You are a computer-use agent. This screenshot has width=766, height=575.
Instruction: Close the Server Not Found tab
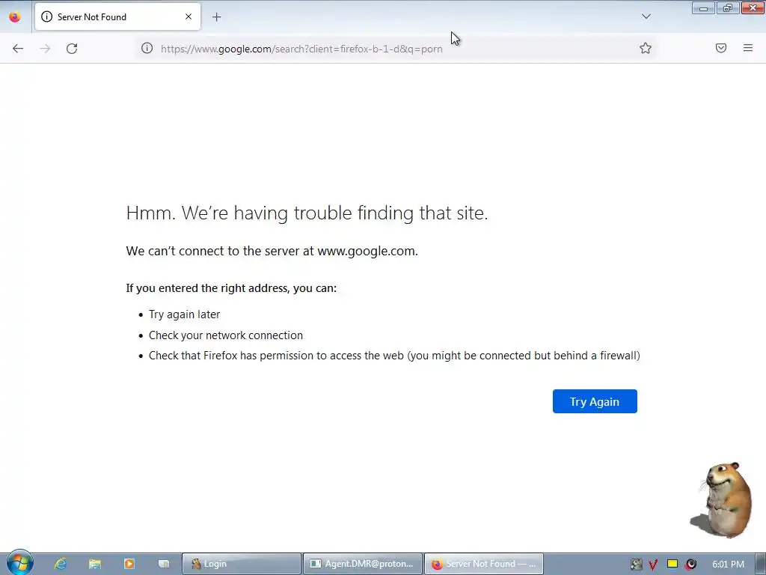point(189,16)
